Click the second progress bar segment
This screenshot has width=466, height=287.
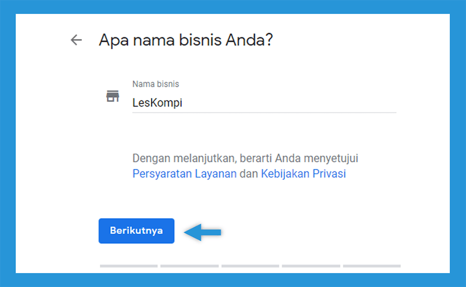click(190, 266)
